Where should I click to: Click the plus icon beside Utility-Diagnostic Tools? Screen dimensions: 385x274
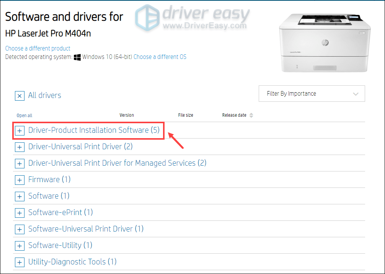click(20, 262)
